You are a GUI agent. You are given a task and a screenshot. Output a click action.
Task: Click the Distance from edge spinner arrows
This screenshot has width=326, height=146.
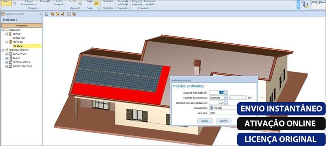[x=226, y=92]
